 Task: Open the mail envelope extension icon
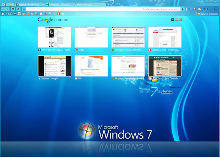click(199, 9)
